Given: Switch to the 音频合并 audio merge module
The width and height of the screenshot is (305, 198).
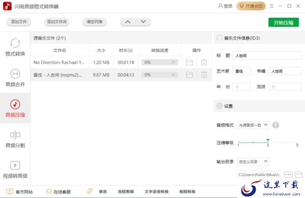Looking at the screenshot, I should pos(15,78).
